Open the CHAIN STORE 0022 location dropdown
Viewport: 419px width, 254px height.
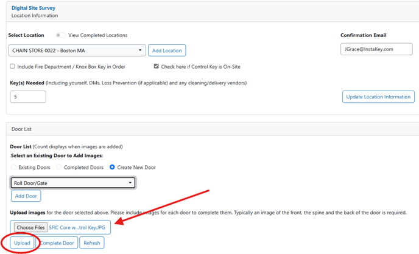[x=77, y=50]
